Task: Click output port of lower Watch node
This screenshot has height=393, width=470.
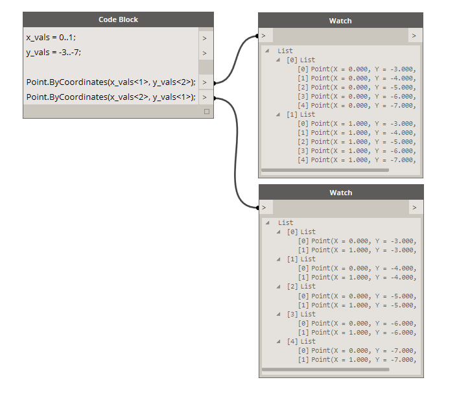Action: pos(416,208)
